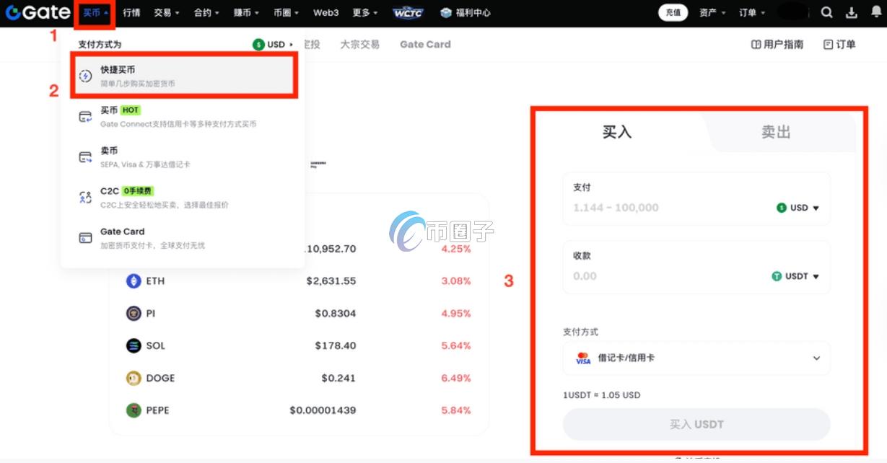Image resolution: width=887 pixels, height=463 pixels.
Task: Click the SOL coin icon
Action: point(135,345)
